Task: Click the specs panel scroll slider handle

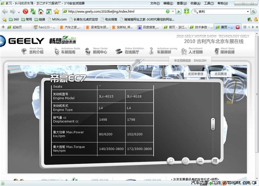Action: coord(213,124)
